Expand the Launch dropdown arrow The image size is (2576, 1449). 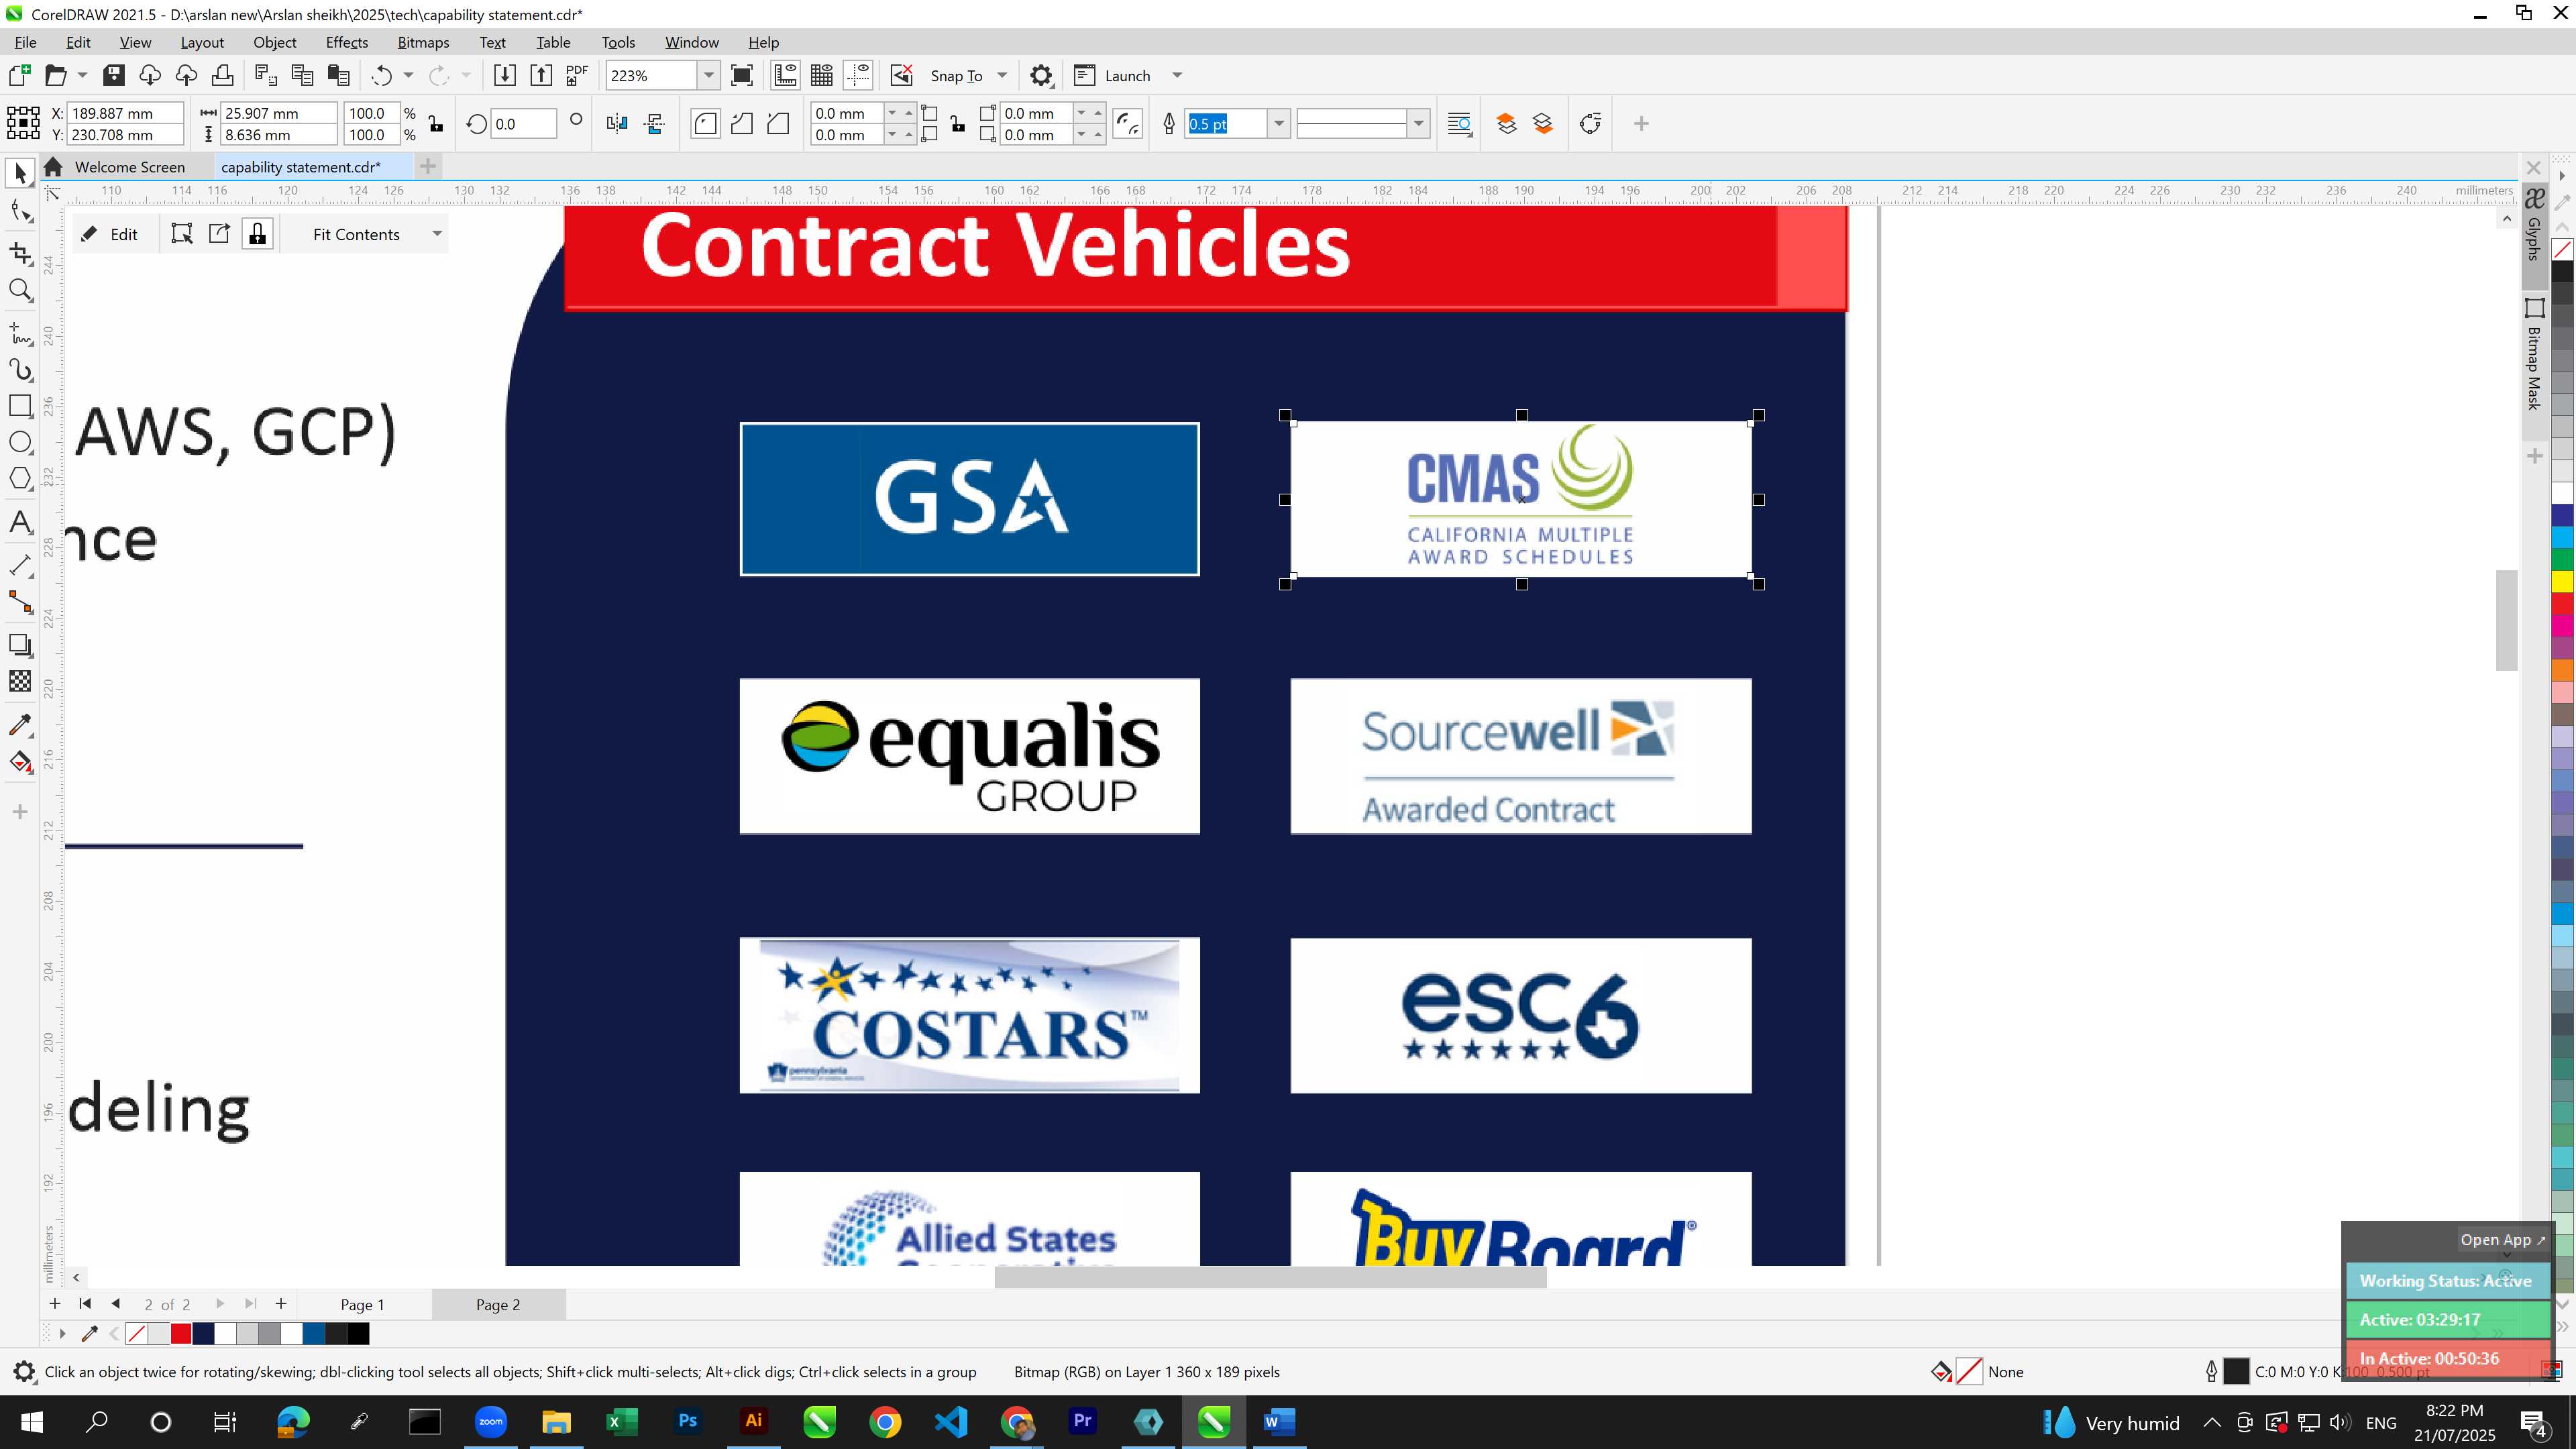(1177, 76)
